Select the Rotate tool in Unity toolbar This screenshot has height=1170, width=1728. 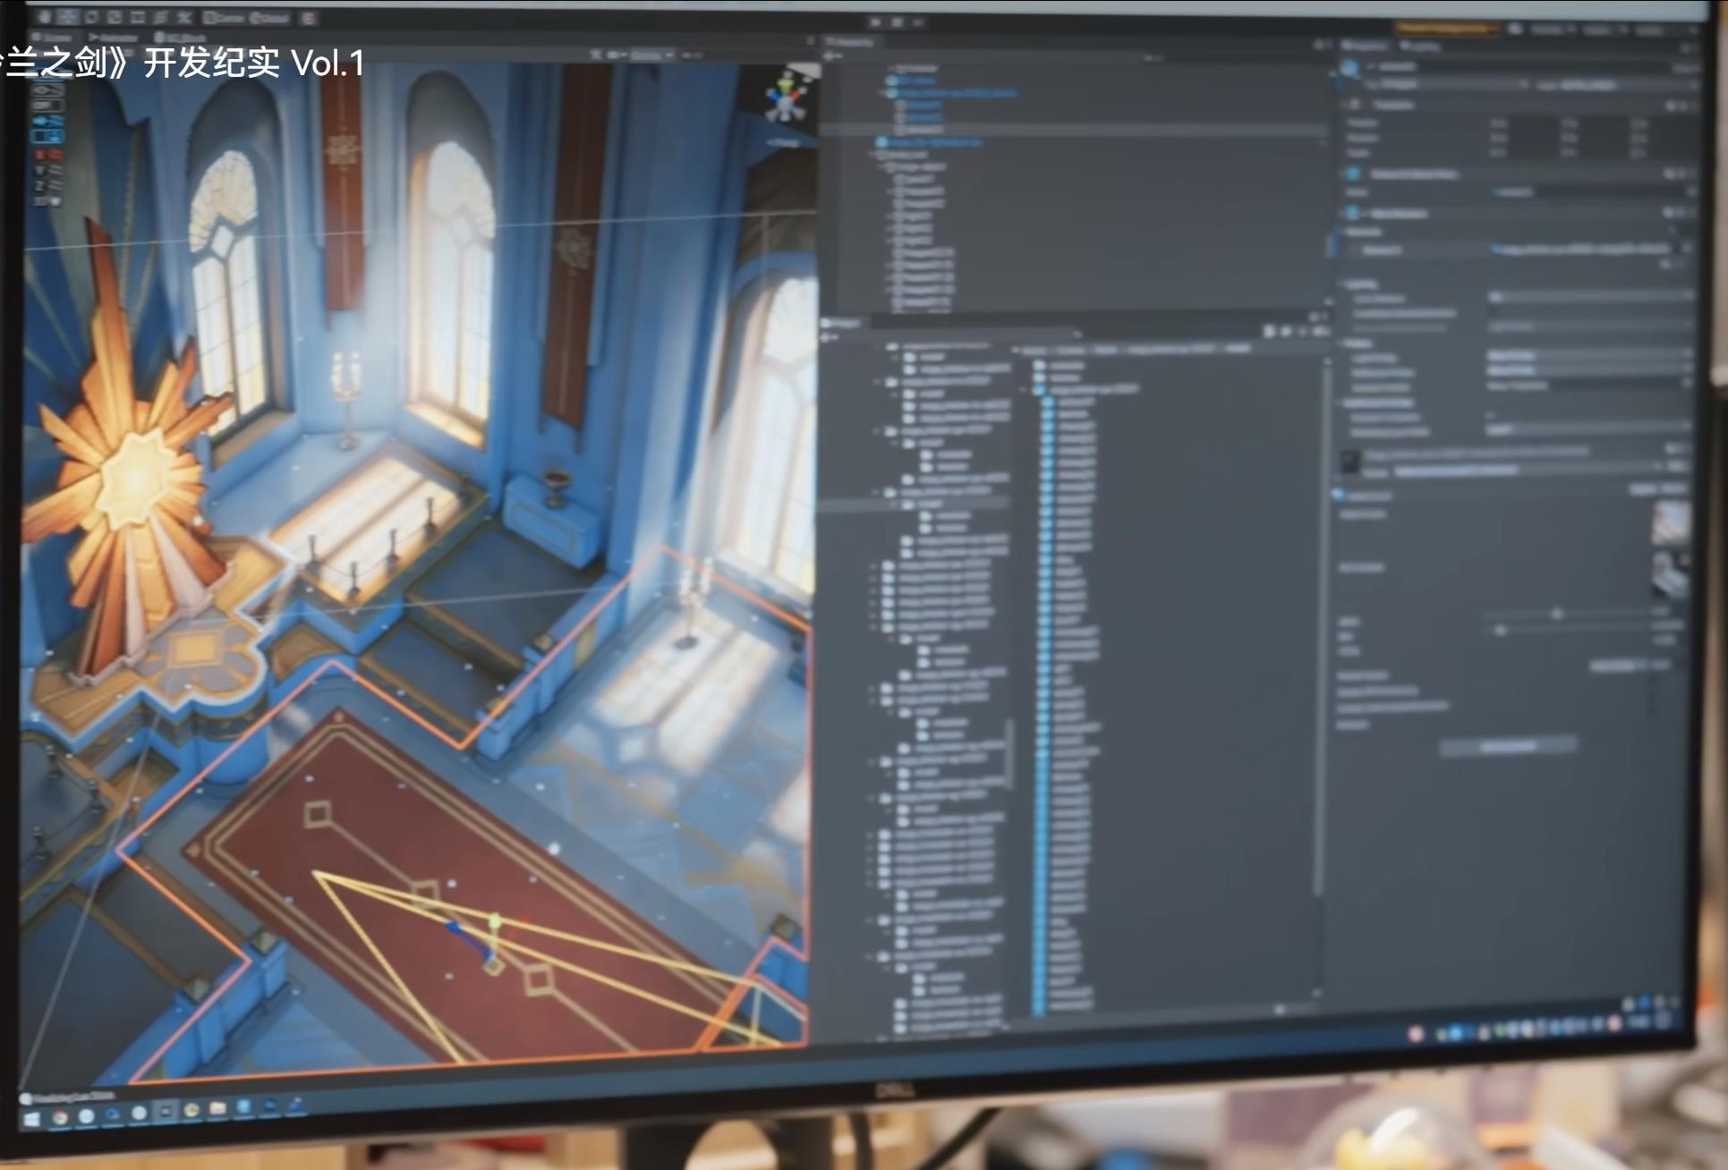[x=91, y=16]
